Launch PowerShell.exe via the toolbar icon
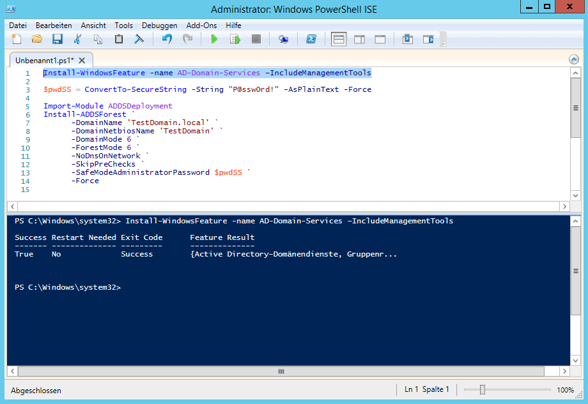Image resolution: width=588 pixels, height=404 pixels. coord(311,40)
